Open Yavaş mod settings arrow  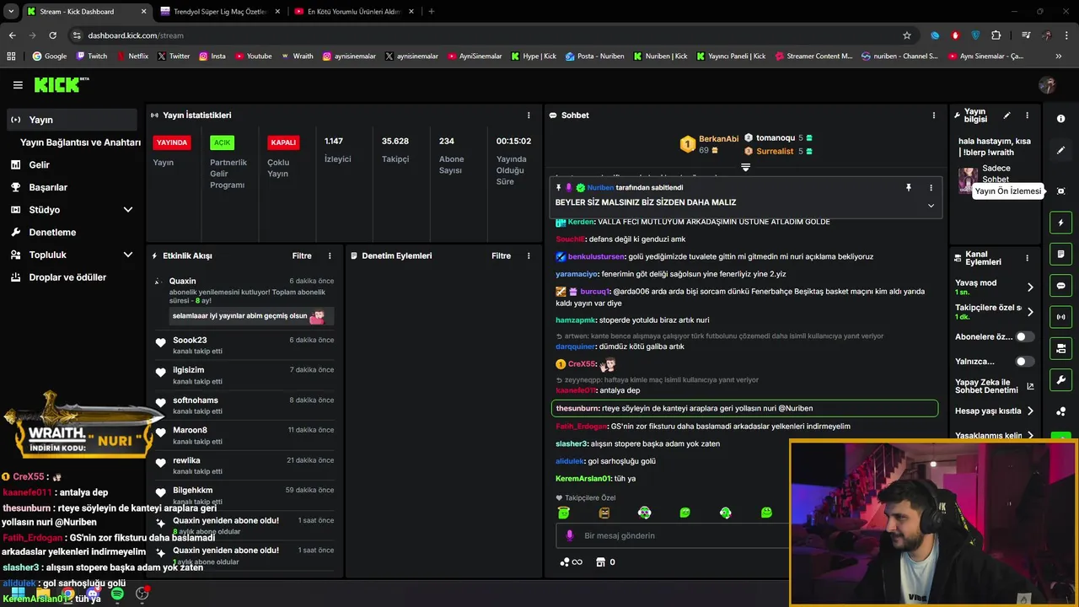[1030, 287]
